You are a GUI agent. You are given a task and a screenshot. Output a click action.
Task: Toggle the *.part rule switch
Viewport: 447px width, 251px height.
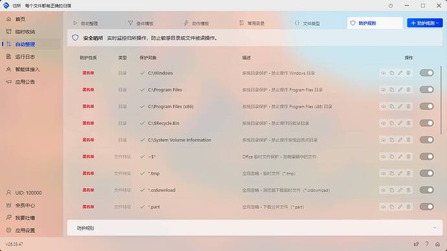point(427,207)
